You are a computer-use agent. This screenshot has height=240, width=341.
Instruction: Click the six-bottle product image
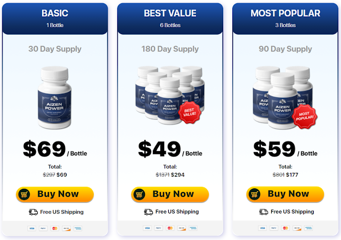coord(170,95)
